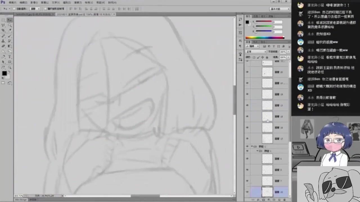Screen dimensions: 360x202
Task: Create a new layer
Action: pos(279,200)
